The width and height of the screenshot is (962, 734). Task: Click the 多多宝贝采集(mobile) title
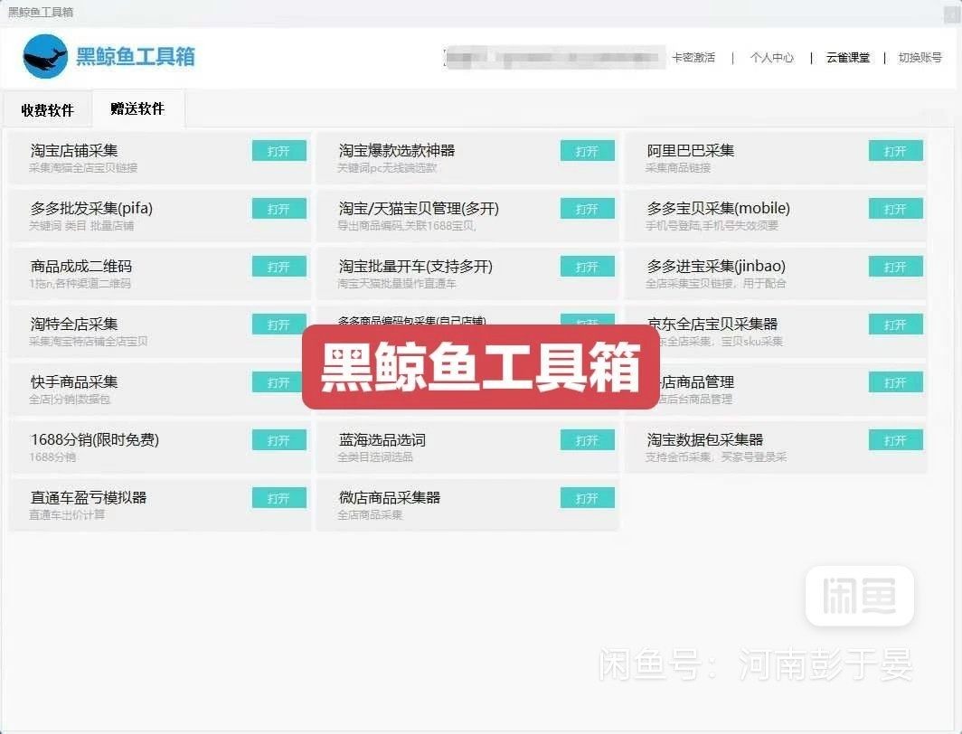click(719, 209)
